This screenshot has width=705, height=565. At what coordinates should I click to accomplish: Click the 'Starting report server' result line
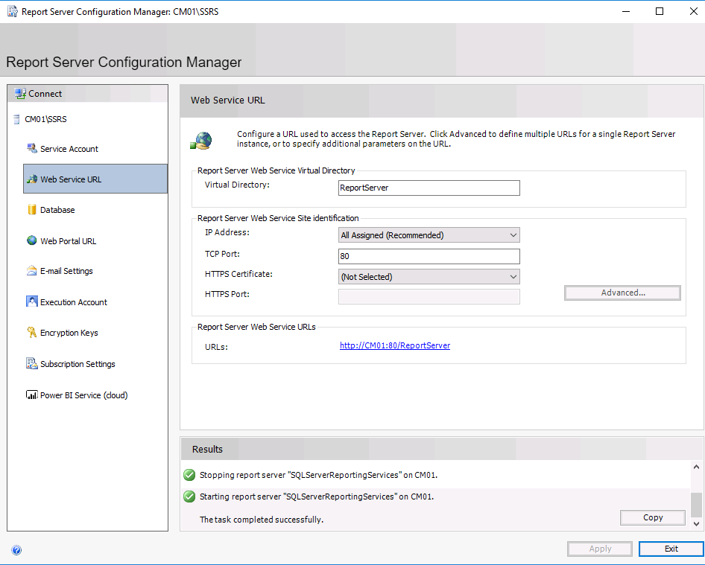click(x=317, y=497)
